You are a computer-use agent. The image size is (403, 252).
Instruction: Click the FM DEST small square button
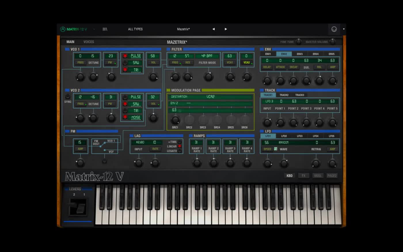(x=104, y=161)
